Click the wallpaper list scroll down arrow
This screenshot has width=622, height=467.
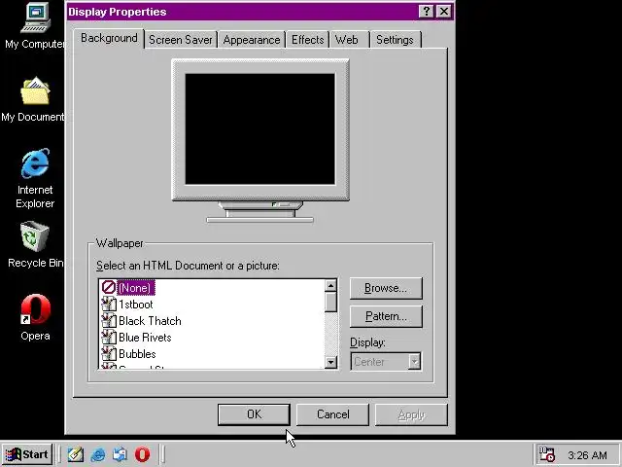point(330,362)
